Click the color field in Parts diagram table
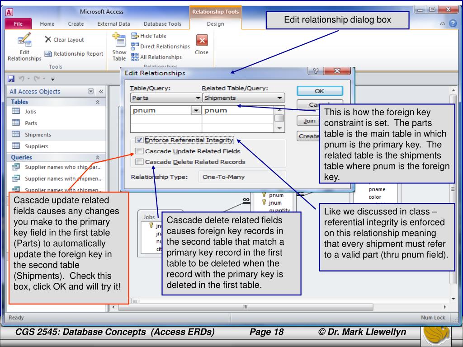The width and height of the screenshot is (463, 347). click(x=375, y=197)
